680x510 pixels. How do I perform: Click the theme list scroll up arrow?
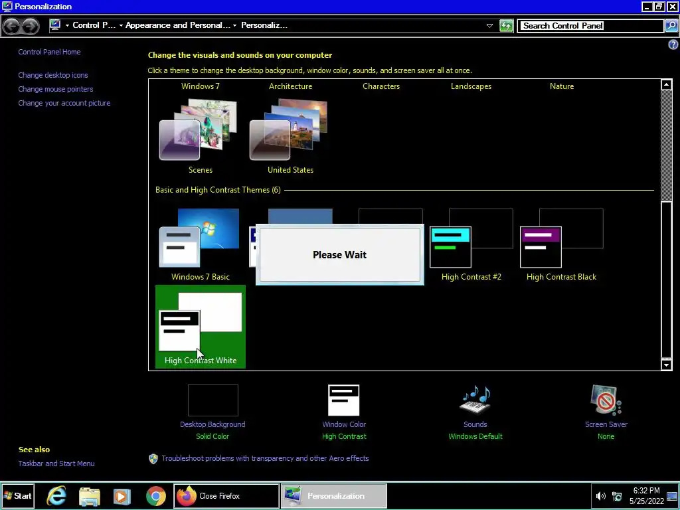pyautogui.click(x=667, y=85)
